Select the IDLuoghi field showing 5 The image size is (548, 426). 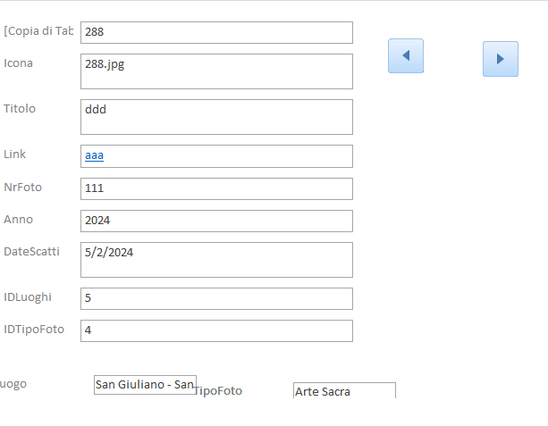coord(216,298)
